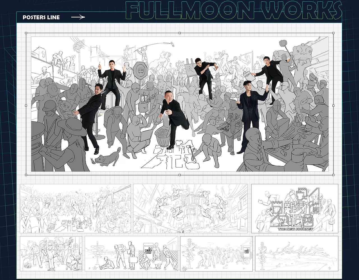359x280 pixels.
Task: Click the bottom-center transform handle of the poster
Action: pos(180,175)
